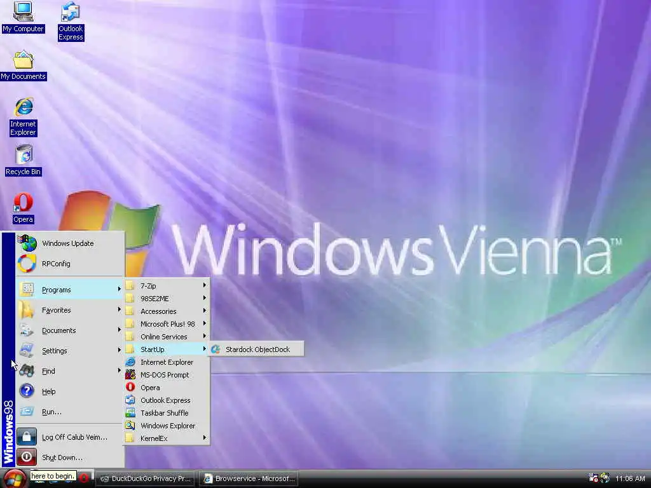This screenshot has height=488, width=651.
Task: Click the Taskbar Shuffle icon
Action: pos(130,413)
